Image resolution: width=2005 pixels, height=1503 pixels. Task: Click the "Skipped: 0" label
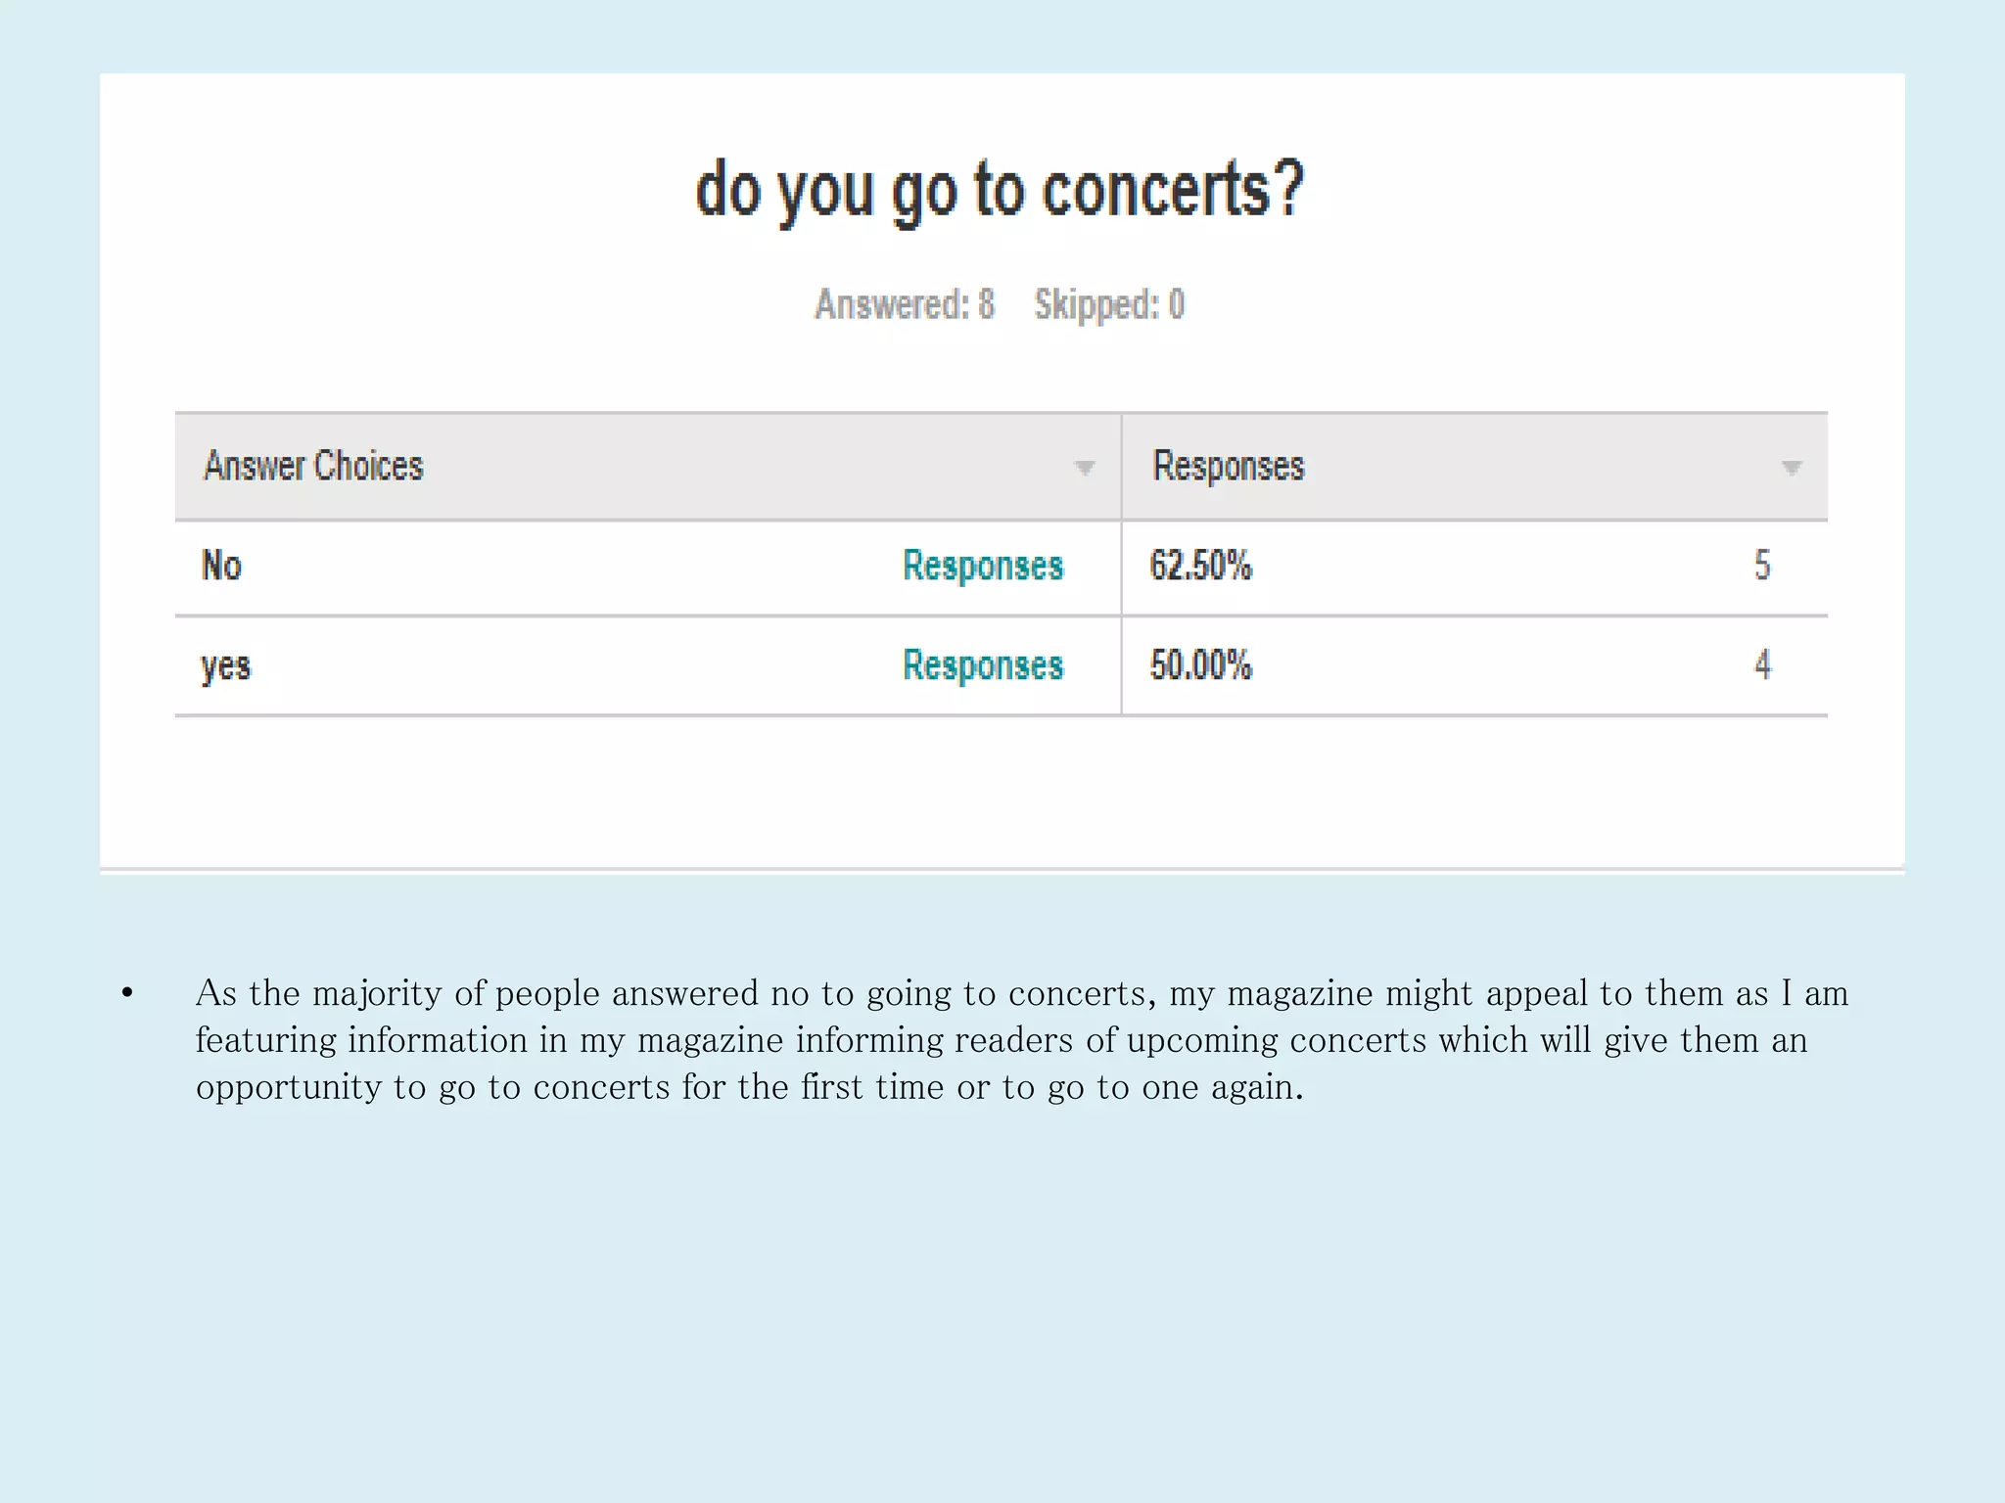(1109, 304)
